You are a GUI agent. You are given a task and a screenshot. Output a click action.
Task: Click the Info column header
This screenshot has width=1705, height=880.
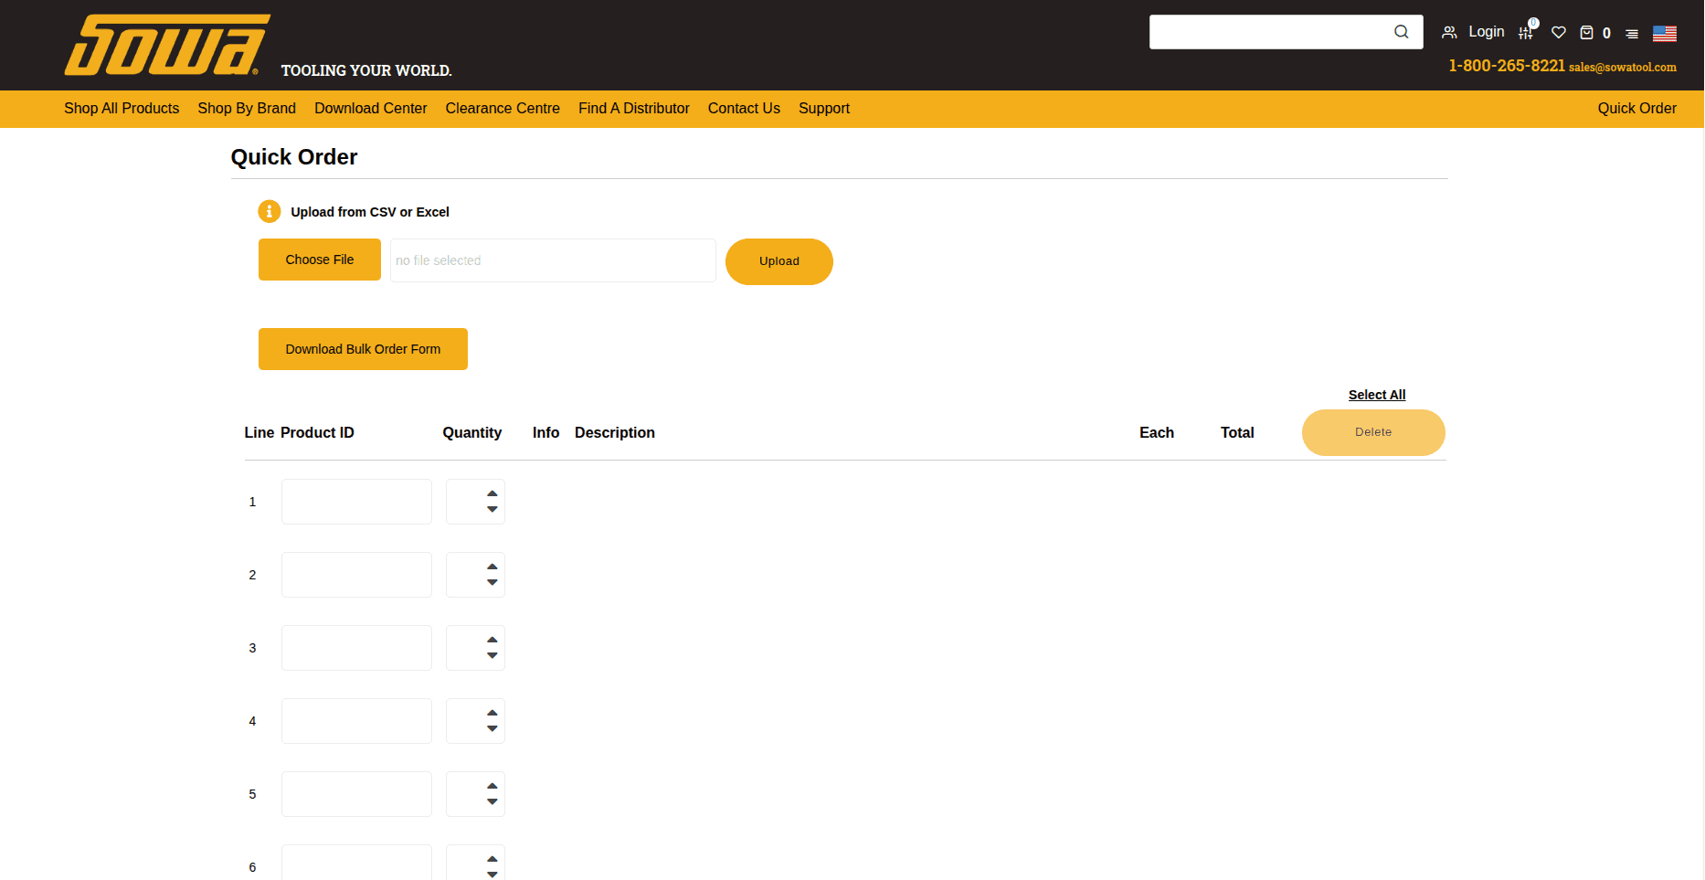coord(546,432)
